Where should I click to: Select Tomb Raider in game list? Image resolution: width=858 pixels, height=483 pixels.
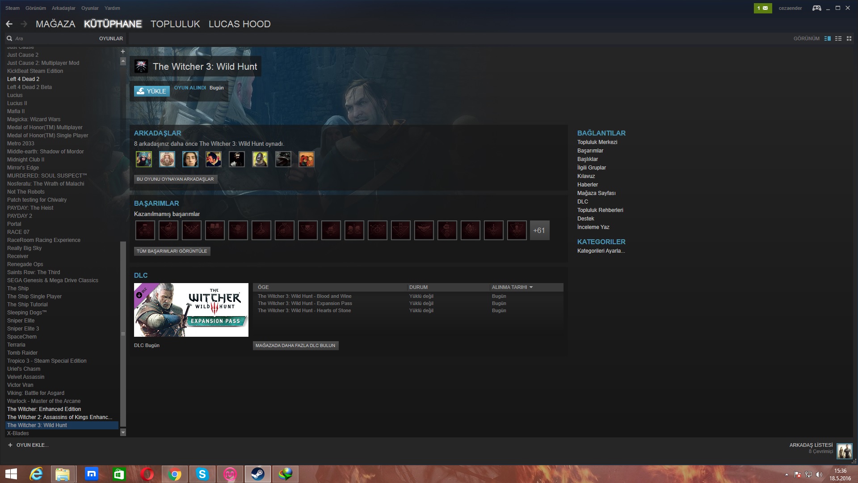click(x=22, y=353)
